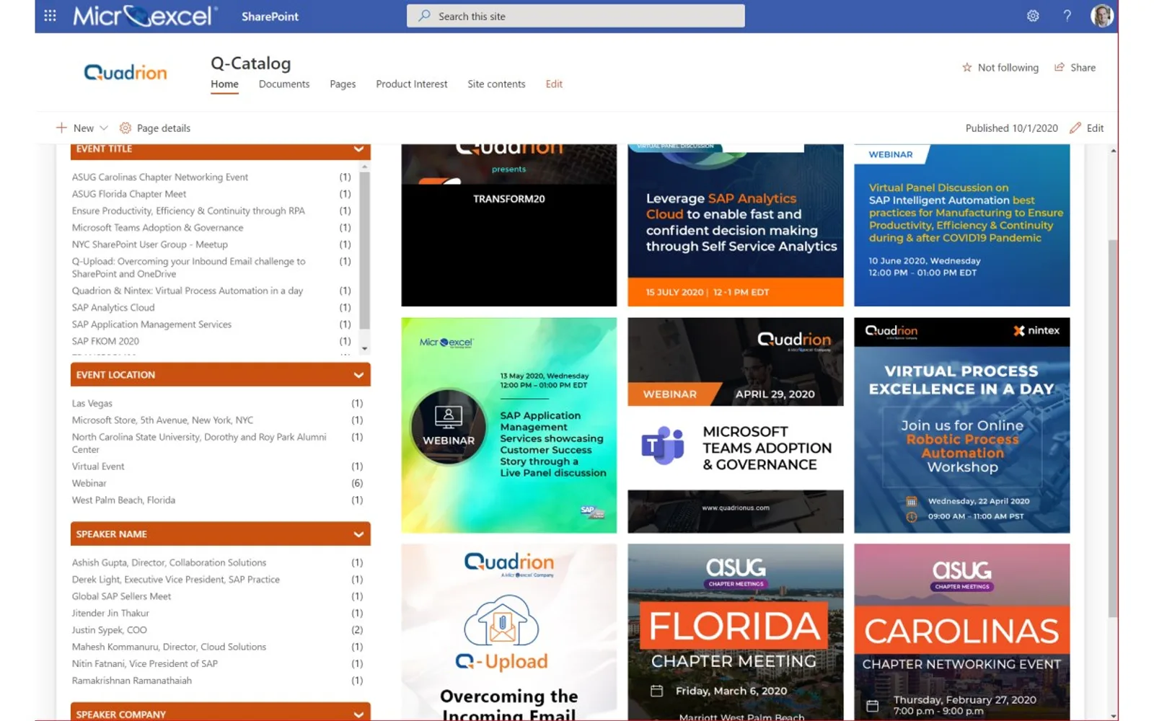Click the SharePoint header link

[270, 17]
